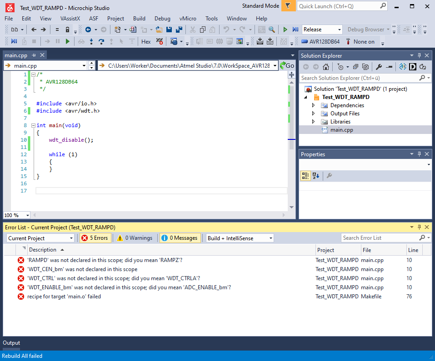Open the editor zoom 100 % dropdown
435x361 pixels.
pyautogui.click(x=17, y=215)
